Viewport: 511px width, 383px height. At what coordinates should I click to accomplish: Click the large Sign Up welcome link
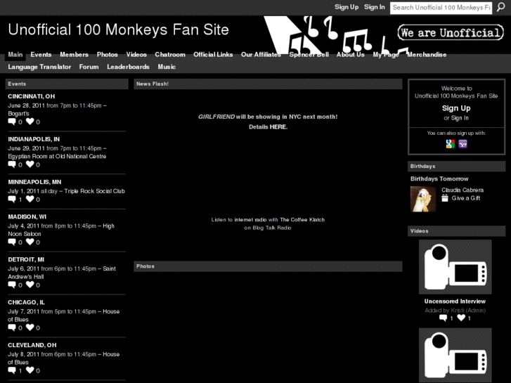[456, 108]
